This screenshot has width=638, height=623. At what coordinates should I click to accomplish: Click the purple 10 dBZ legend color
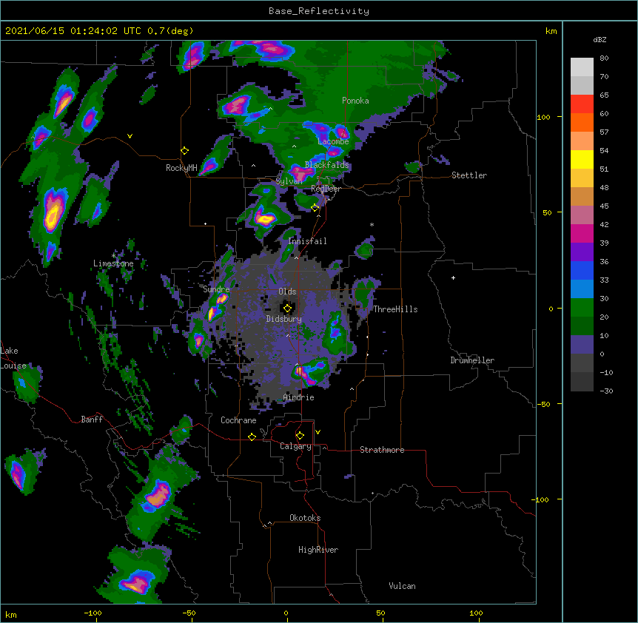pyautogui.click(x=582, y=345)
